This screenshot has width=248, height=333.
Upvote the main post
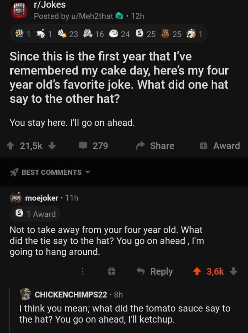(x=12, y=146)
